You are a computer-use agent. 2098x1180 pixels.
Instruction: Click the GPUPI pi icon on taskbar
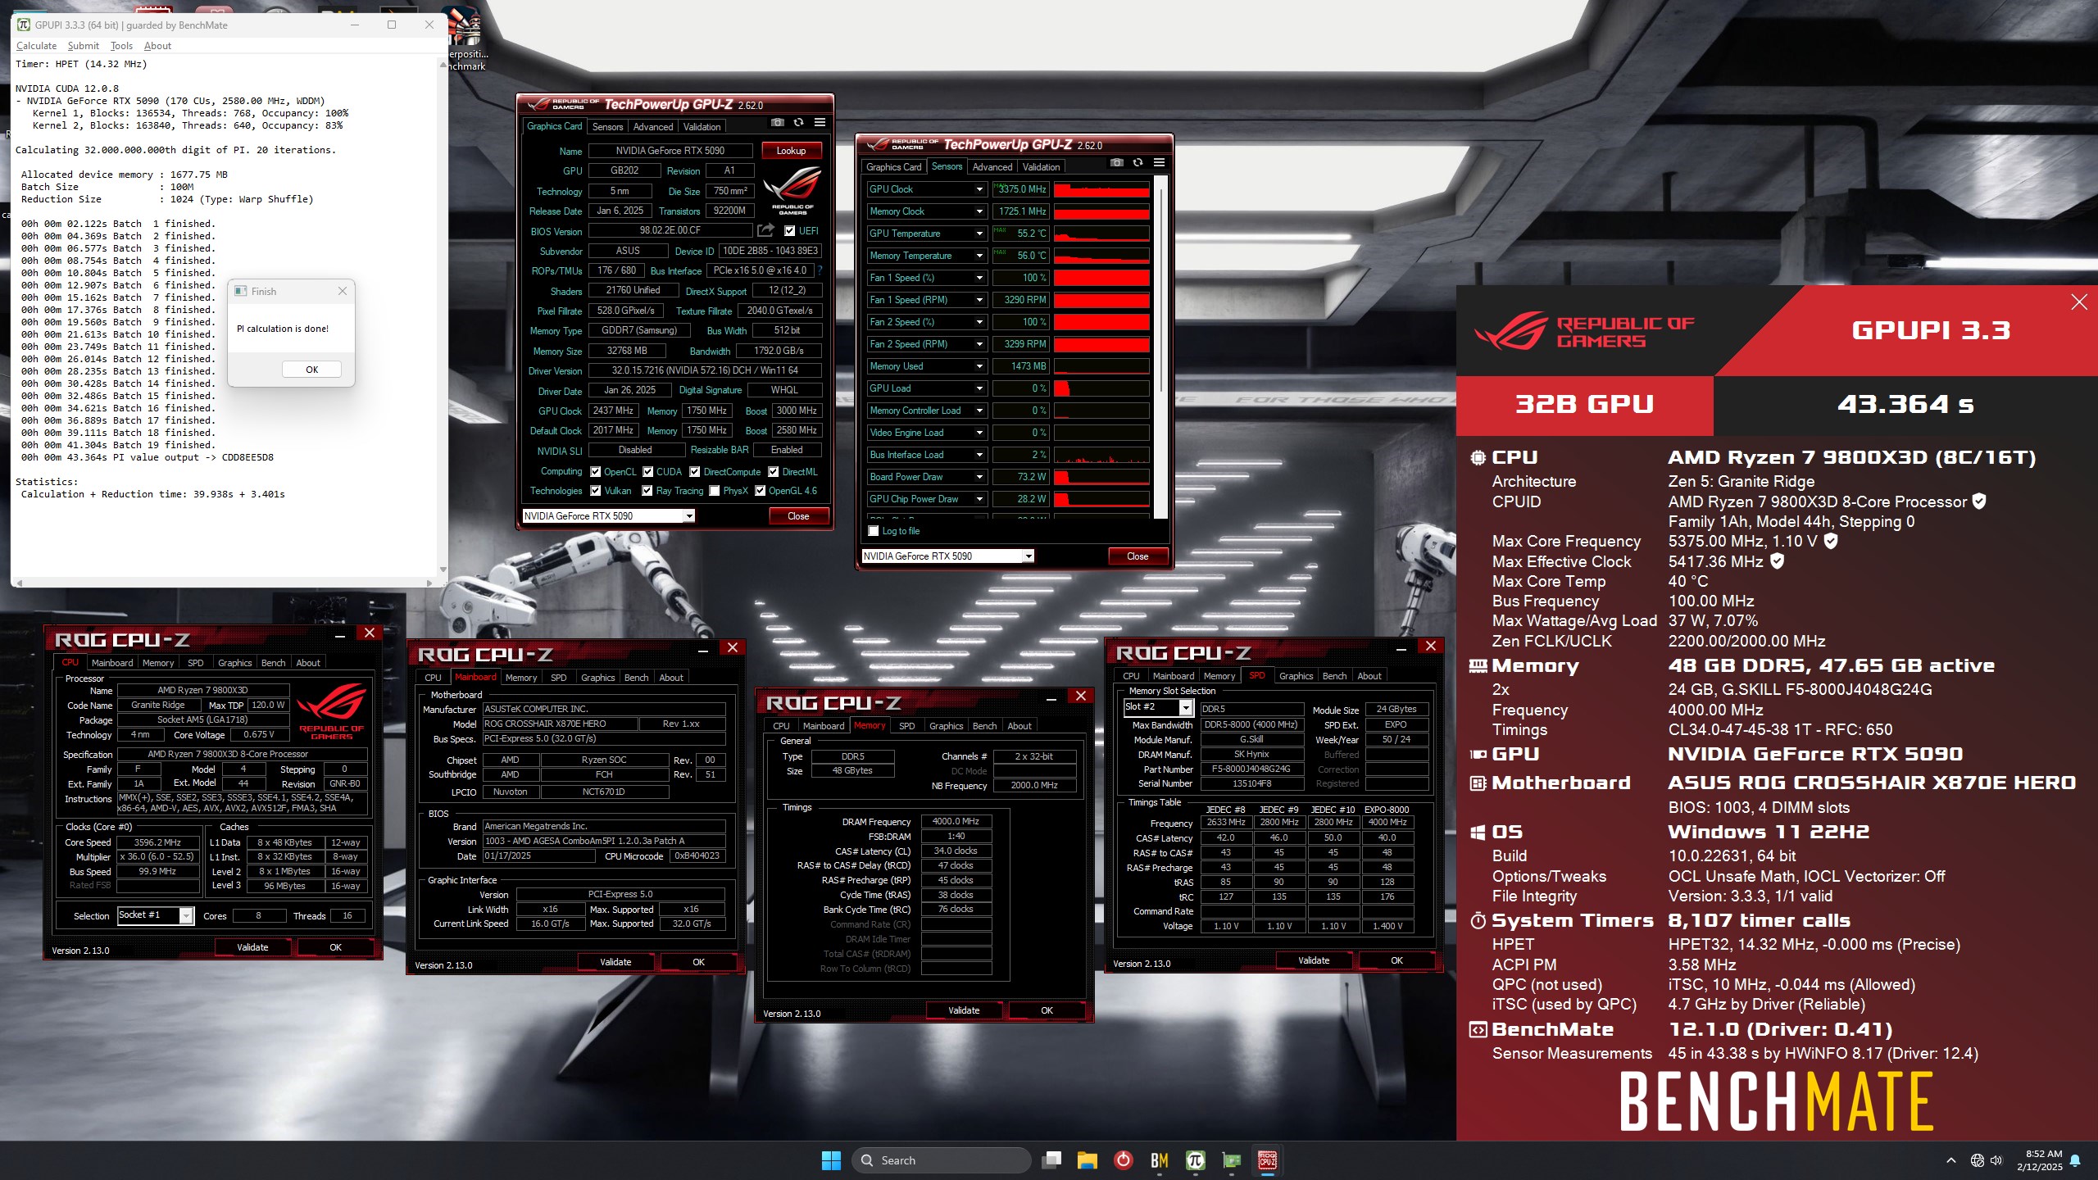coord(1196,1160)
